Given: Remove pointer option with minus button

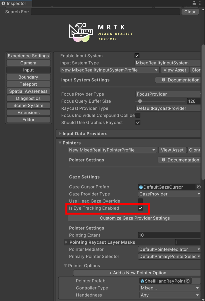Looking at the screenshot, I should click(196, 281).
